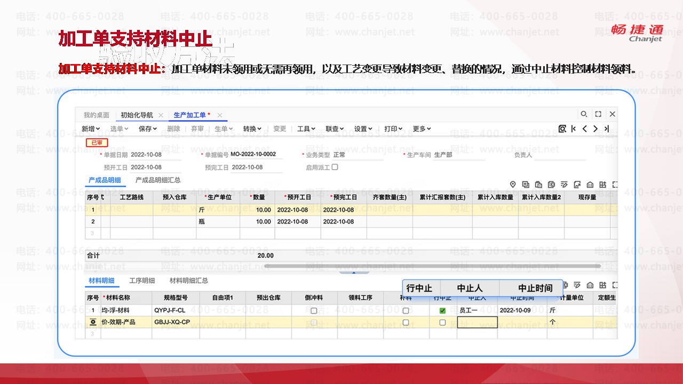Check 补料 for the 价-效期-产品 row
The image size is (683, 384).
point(406,322)
